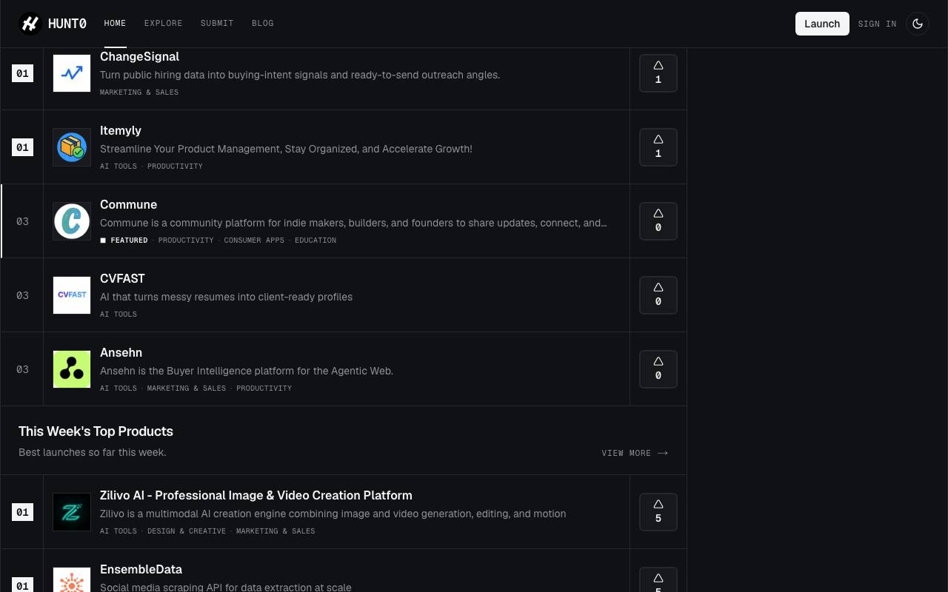The width and height of the screenshot is (948, 592).
Task: Open View More weekly products
Action: (x=635, y=453)
